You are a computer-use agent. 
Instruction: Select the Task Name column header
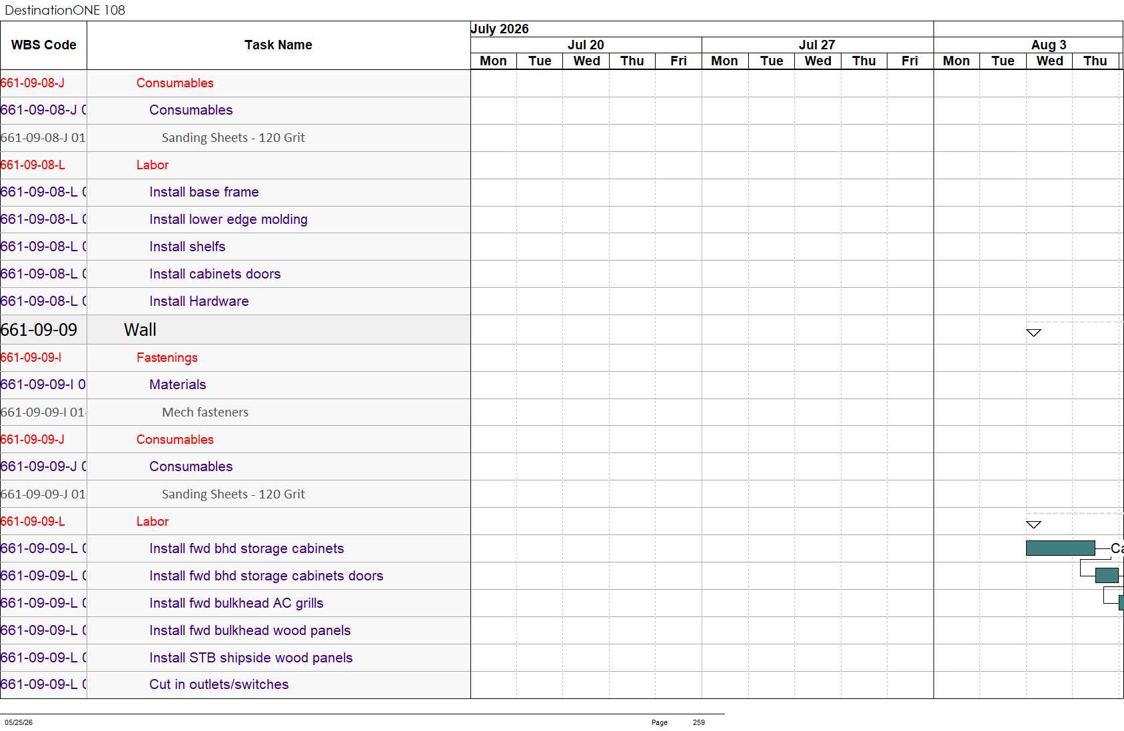pos(279,45)
